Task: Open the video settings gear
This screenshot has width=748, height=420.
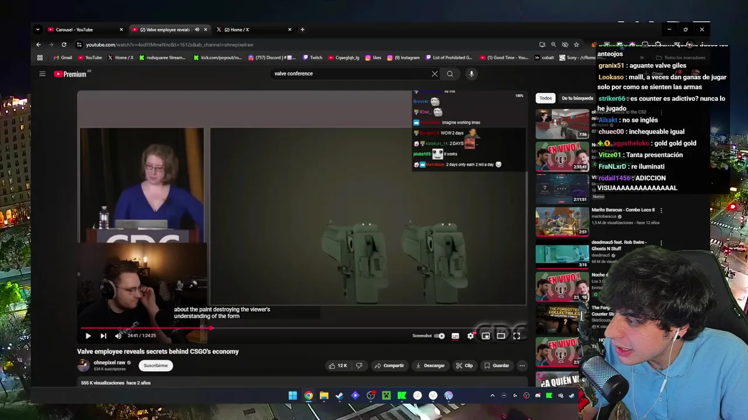Action: click(x=470, y=335)
